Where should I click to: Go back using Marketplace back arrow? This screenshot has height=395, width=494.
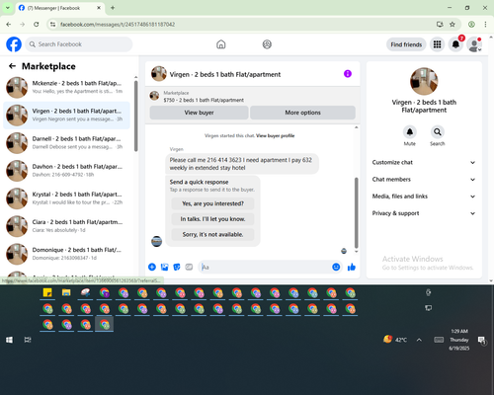[x=12, y=66]
